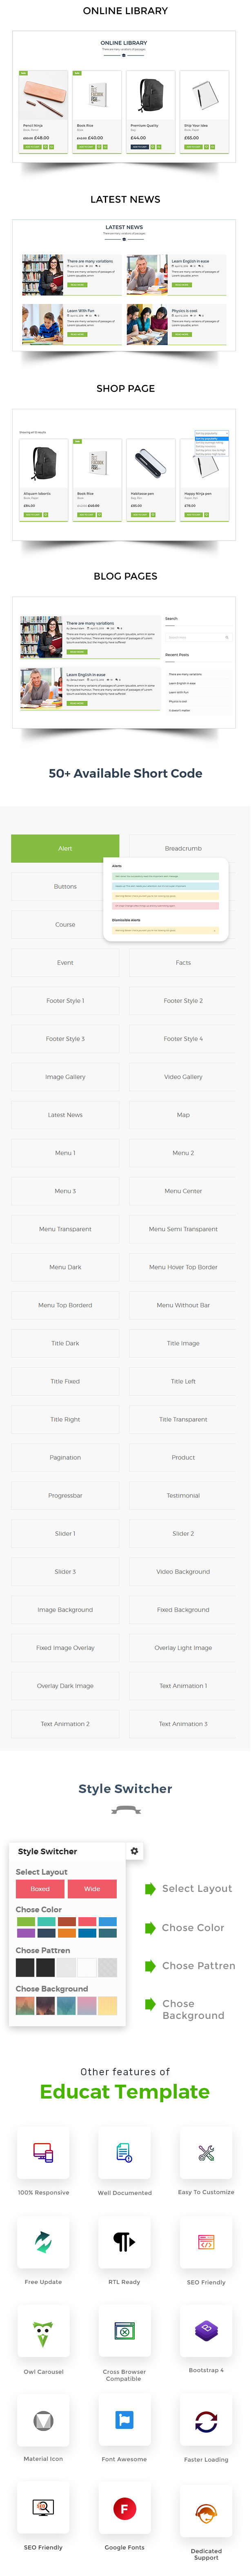Image resolution: width=251 pixels, height=2576 pixels.
Task: Click the 100% Responsive devices icon
Action: coord(43,2152)
